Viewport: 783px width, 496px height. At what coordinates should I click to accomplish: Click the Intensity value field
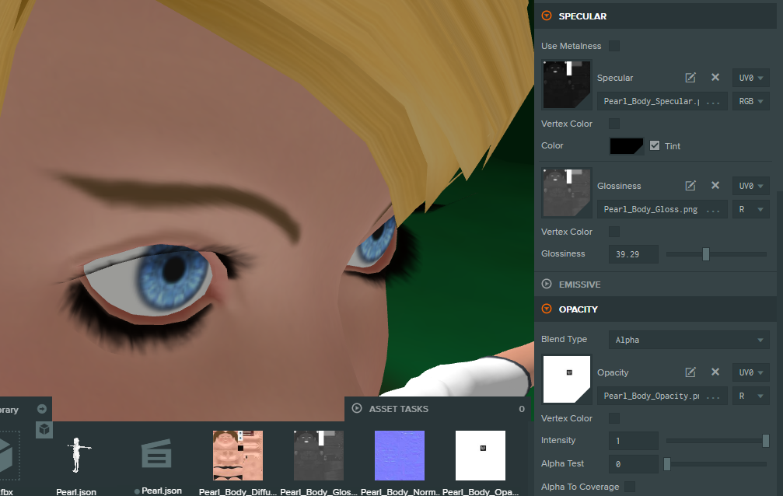[634, 441]
